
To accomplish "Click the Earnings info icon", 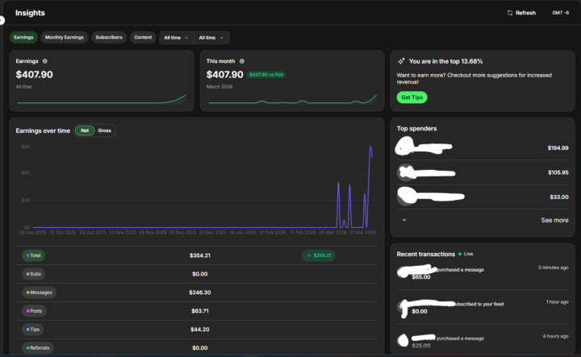I will click(x=45, y=61).
